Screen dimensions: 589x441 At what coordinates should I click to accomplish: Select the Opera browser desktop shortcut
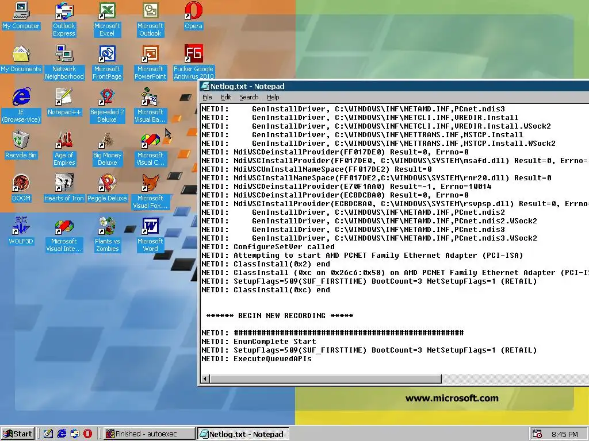[x=193, y=16]
